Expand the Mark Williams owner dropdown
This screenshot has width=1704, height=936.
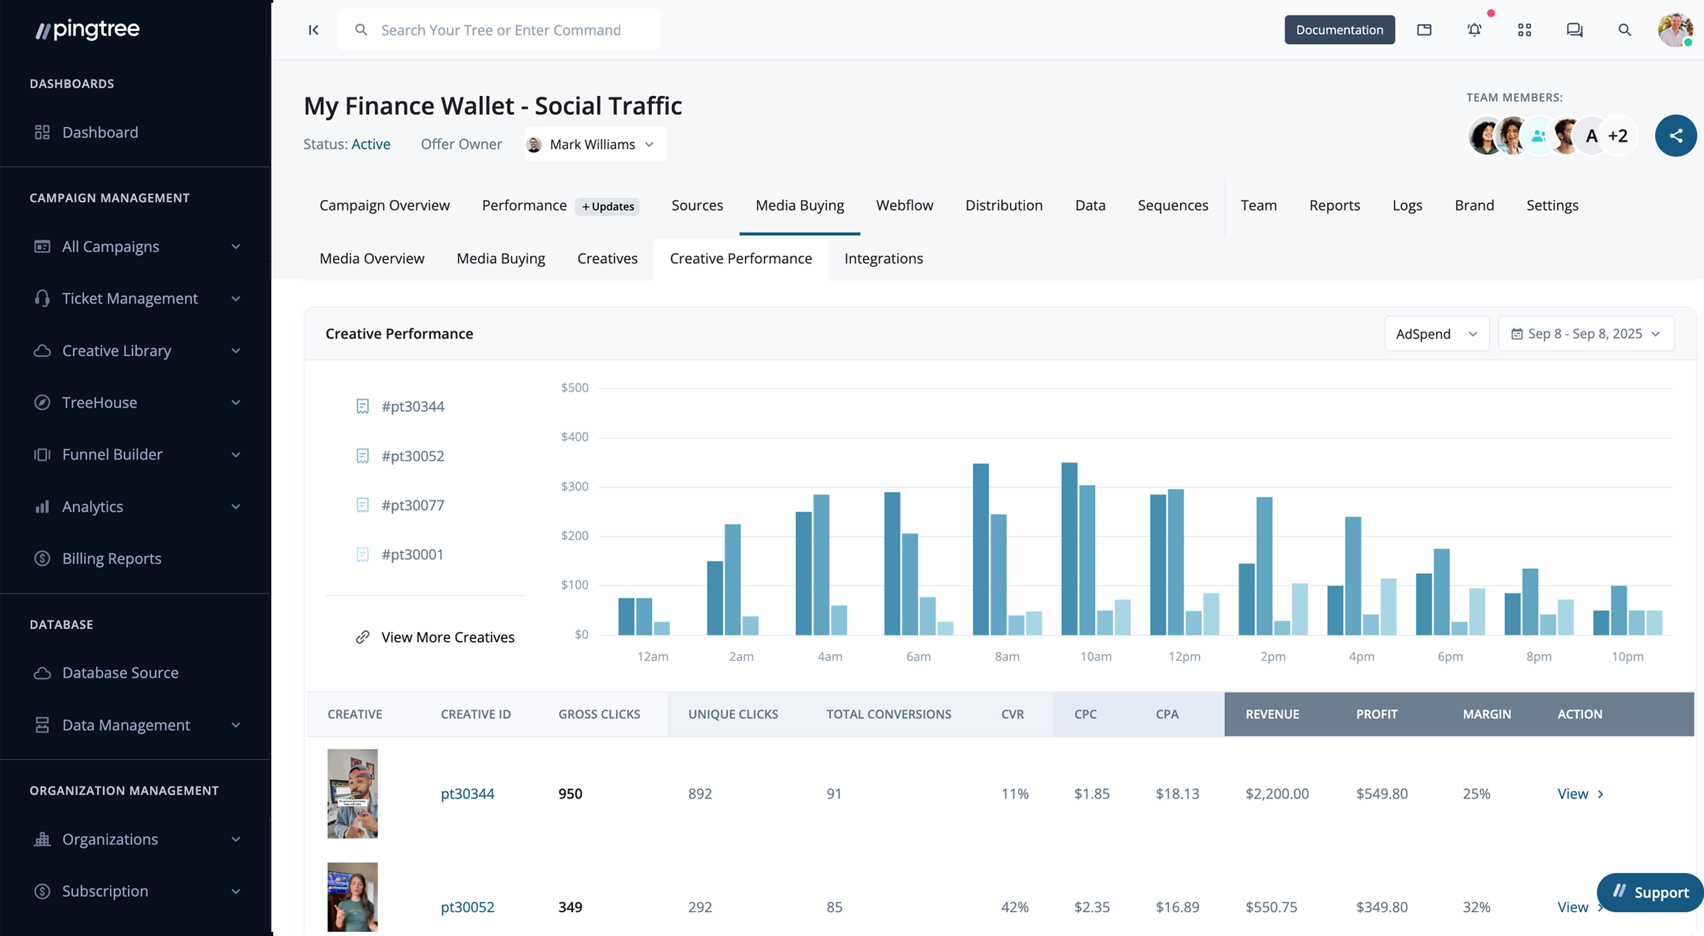pyautogui.click(x=594, y=144)
